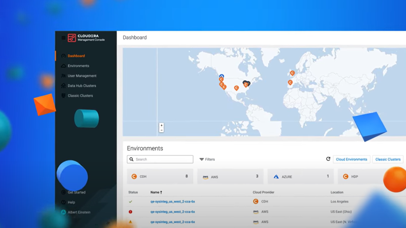Click the Classic Clusters server icon
The image size is (406, 228).
coord(63,96)
